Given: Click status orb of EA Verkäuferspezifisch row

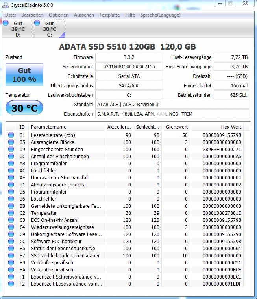Looking at the screenshot, I should click(x=11, y=269).
